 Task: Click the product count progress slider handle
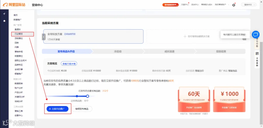[x=87, y=96]
